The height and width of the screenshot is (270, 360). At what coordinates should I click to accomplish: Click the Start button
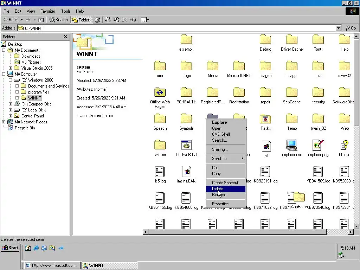point(10,248)
